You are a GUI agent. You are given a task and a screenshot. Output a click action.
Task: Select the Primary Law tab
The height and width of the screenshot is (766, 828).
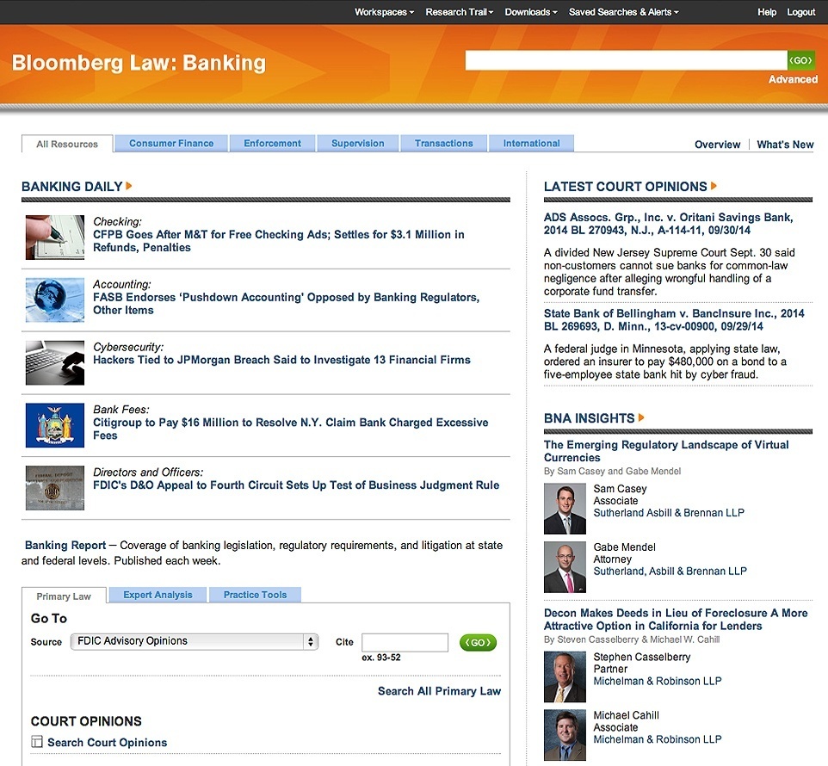click(x=64, y=596)
